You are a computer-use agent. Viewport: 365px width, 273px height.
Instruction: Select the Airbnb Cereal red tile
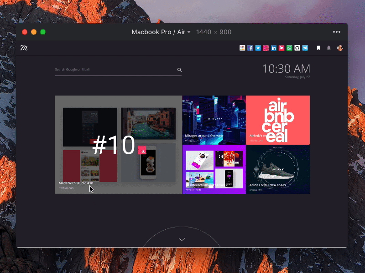pyautogui.click(x=278, y=120)
